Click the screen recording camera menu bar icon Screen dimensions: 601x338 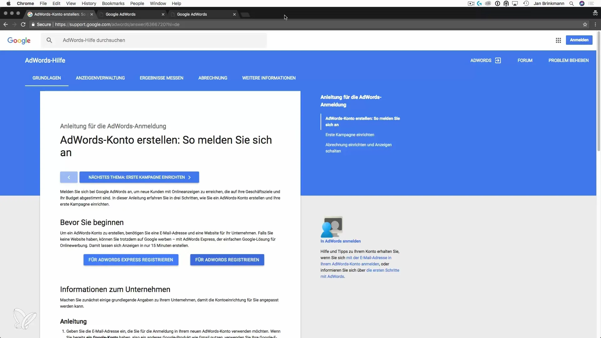click(x=471, y=3)
